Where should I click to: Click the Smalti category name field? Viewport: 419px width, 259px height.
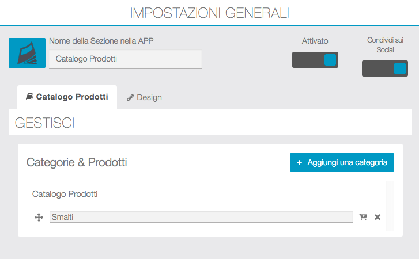[x=201, y=217]
